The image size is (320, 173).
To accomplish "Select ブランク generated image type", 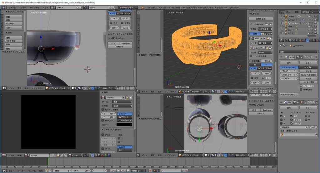I will 124,114.
